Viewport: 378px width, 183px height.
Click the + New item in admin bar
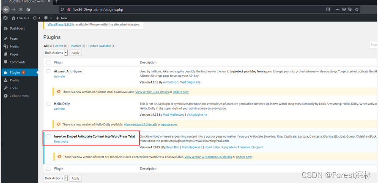click(x=62, y=18)
